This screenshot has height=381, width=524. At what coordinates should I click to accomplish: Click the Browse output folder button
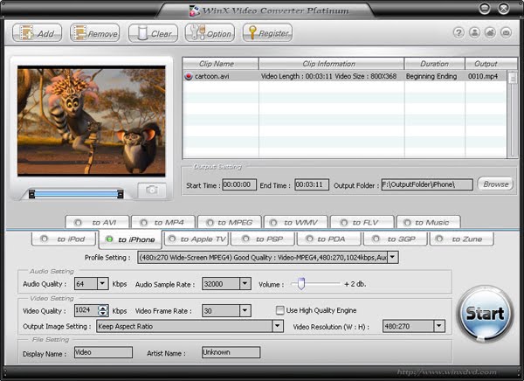click(x=495, y=184)
